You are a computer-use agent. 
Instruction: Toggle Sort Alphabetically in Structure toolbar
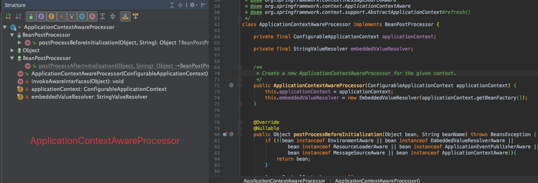click(18, 16)
